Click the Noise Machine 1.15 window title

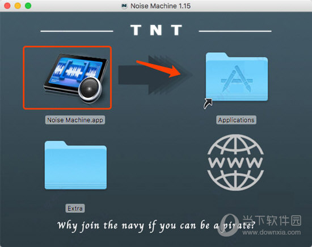tap(161, 6)
